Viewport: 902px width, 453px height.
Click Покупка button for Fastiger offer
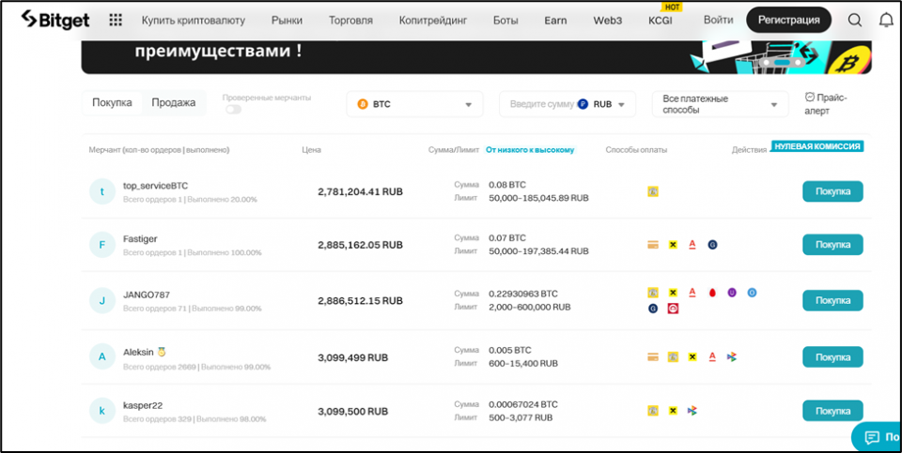pos(832,245)
